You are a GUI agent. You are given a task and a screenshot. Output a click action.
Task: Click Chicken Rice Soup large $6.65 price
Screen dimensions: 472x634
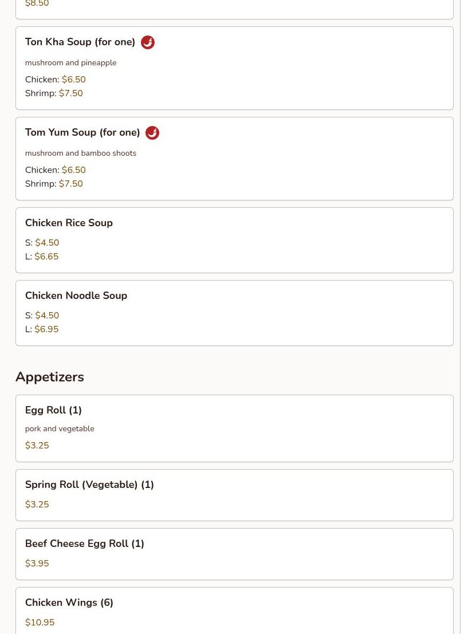coord(46,257)
